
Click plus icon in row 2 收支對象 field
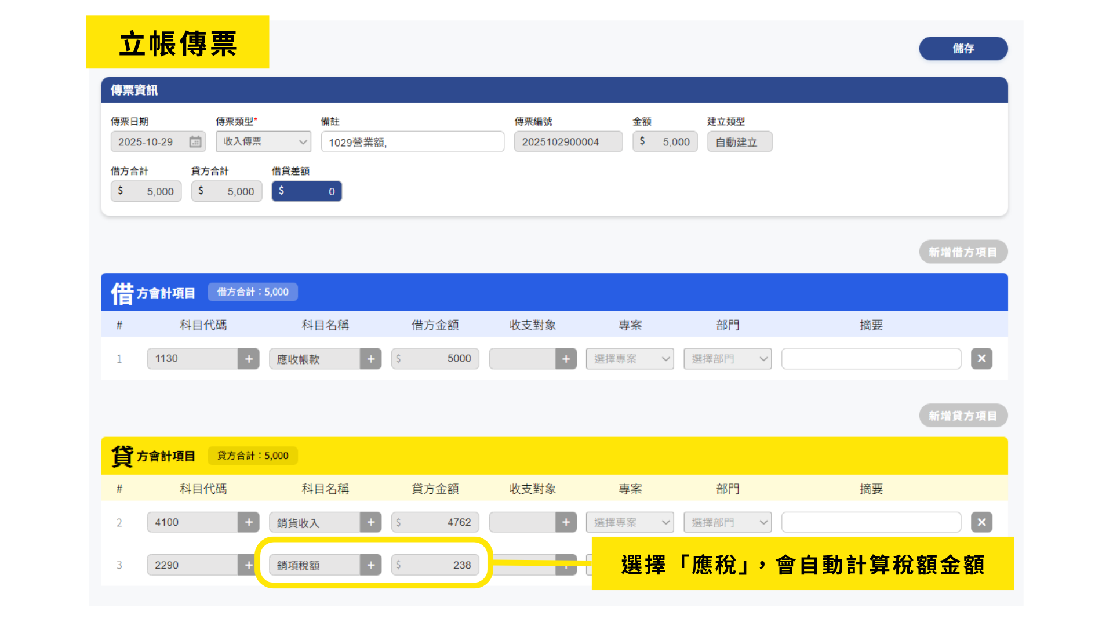coord(566,522)
